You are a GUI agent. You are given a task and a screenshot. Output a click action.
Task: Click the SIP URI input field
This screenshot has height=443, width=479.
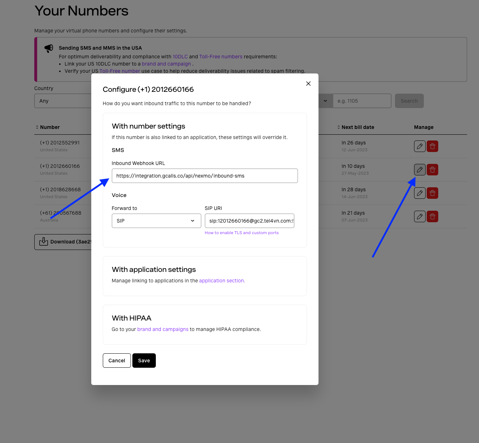(249, 221)
